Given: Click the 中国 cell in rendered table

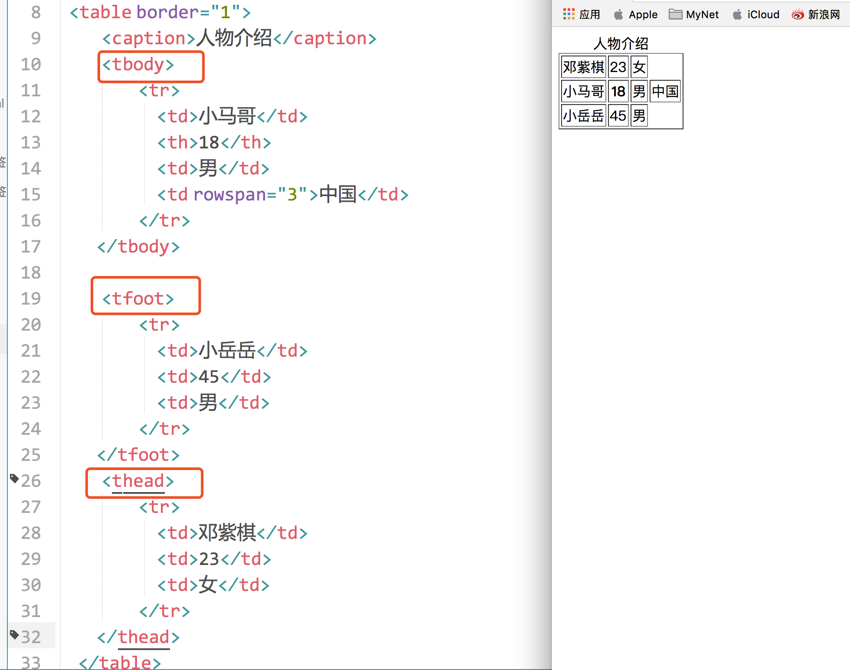Looking at the screenshot, I should [x=665, y=91].
